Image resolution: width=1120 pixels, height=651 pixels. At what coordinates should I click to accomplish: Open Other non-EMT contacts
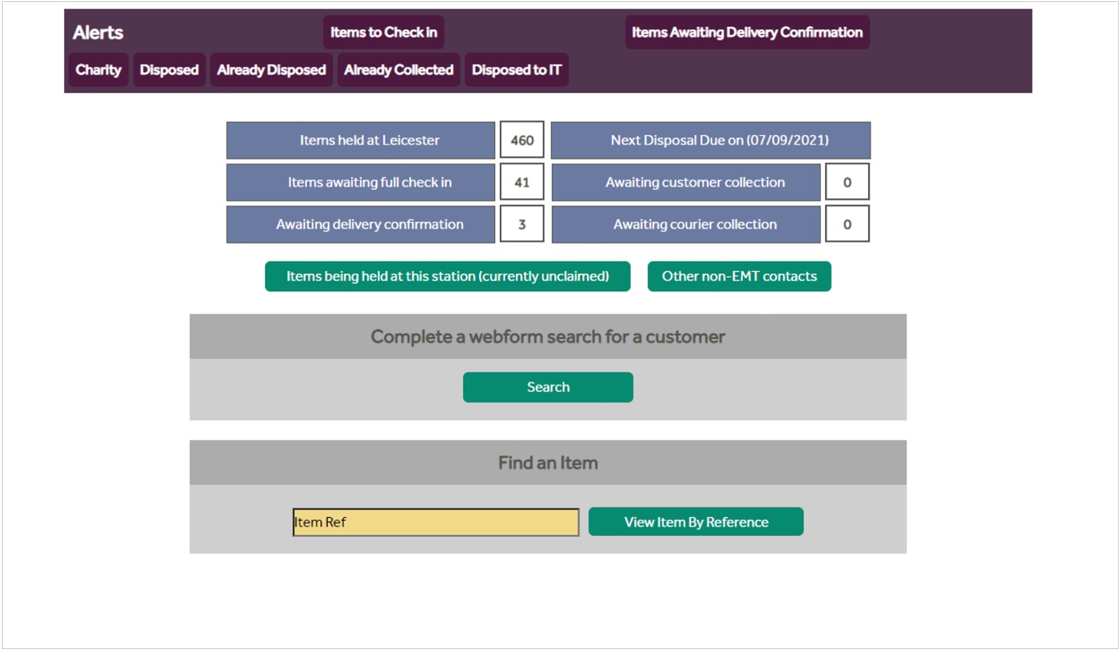(x=739, y=277)
